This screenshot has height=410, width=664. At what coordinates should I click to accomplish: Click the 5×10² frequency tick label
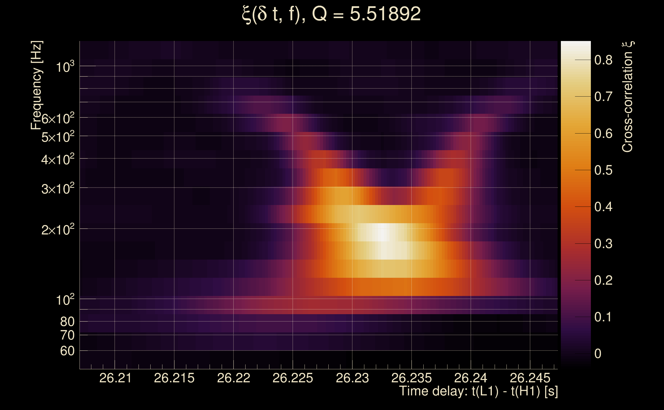[58, 137]
